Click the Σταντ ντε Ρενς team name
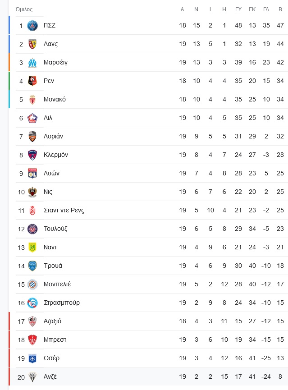The height and width of the screenshot is (390, 288). tap(64, 210)
